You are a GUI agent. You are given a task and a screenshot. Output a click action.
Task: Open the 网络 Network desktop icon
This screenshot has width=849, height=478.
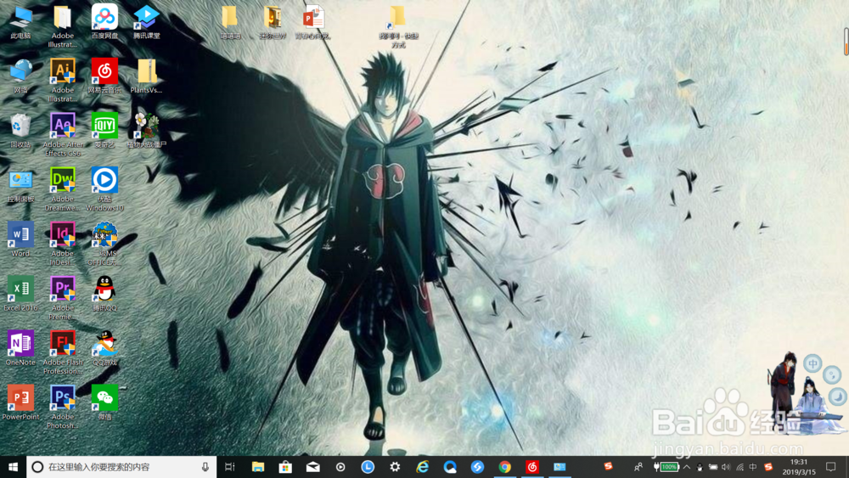point(20,77)
